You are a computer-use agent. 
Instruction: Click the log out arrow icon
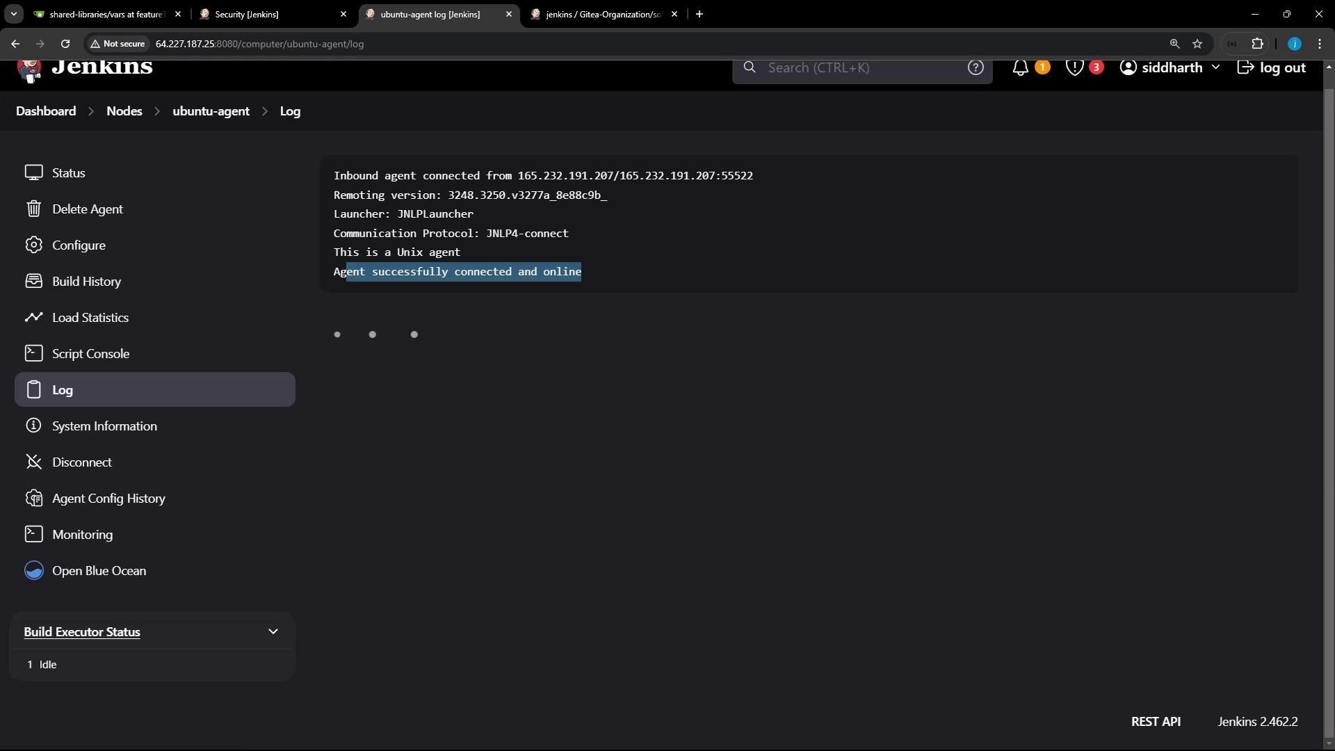point(1245,67)
